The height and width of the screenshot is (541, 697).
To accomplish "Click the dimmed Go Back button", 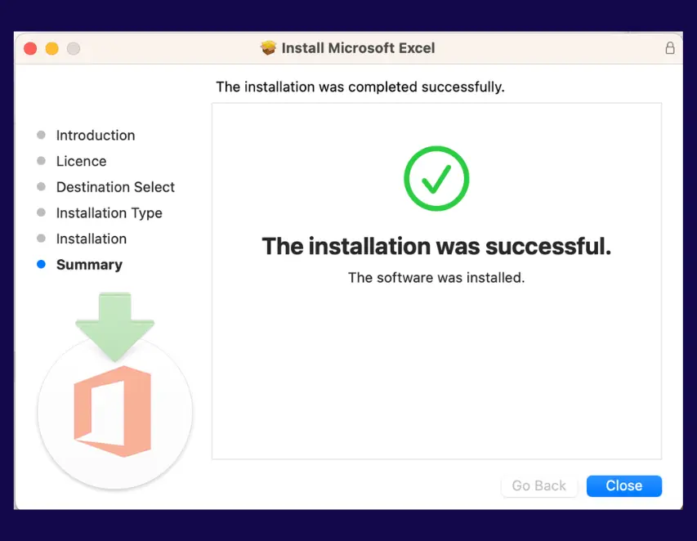I will pos(538,486).
